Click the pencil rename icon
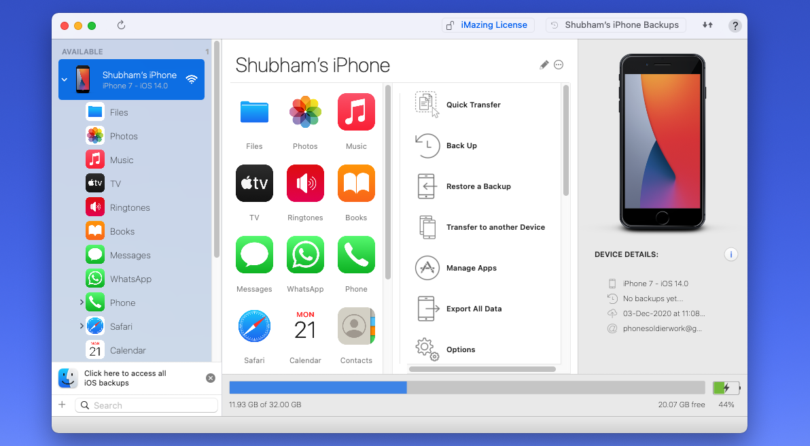Viewport: 810px width, 446px height. [544, 65]
